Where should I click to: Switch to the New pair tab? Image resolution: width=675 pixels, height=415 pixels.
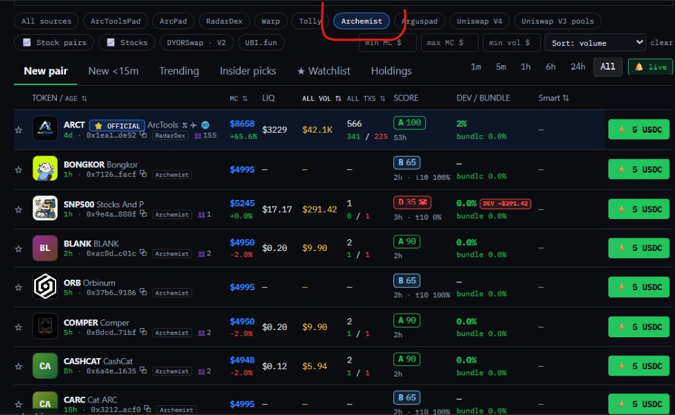pyautogui.click(x=46, y=71)
